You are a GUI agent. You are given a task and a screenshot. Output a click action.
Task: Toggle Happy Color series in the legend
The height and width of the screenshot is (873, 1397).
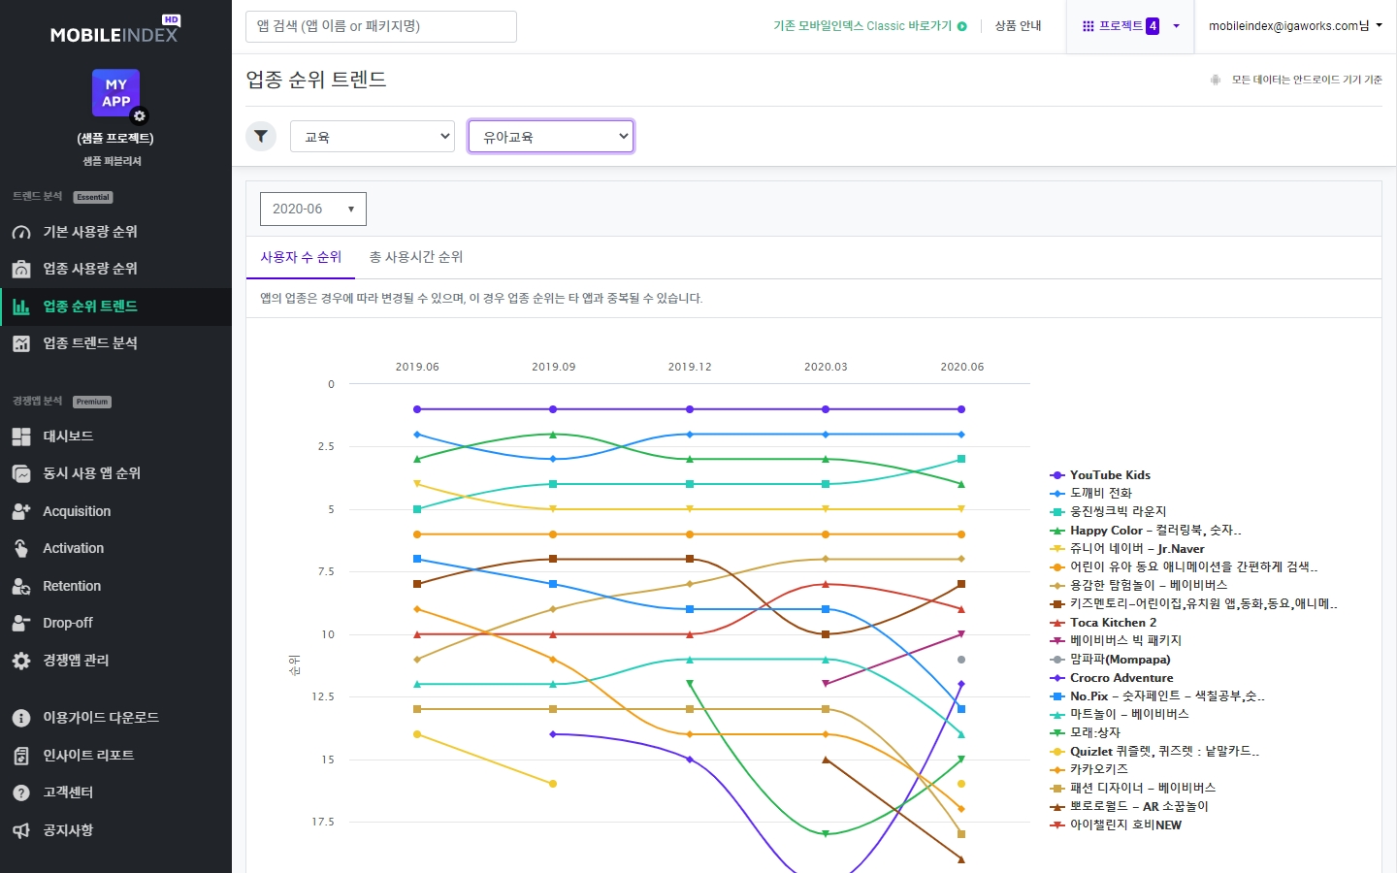click(x=1146, y=531)
